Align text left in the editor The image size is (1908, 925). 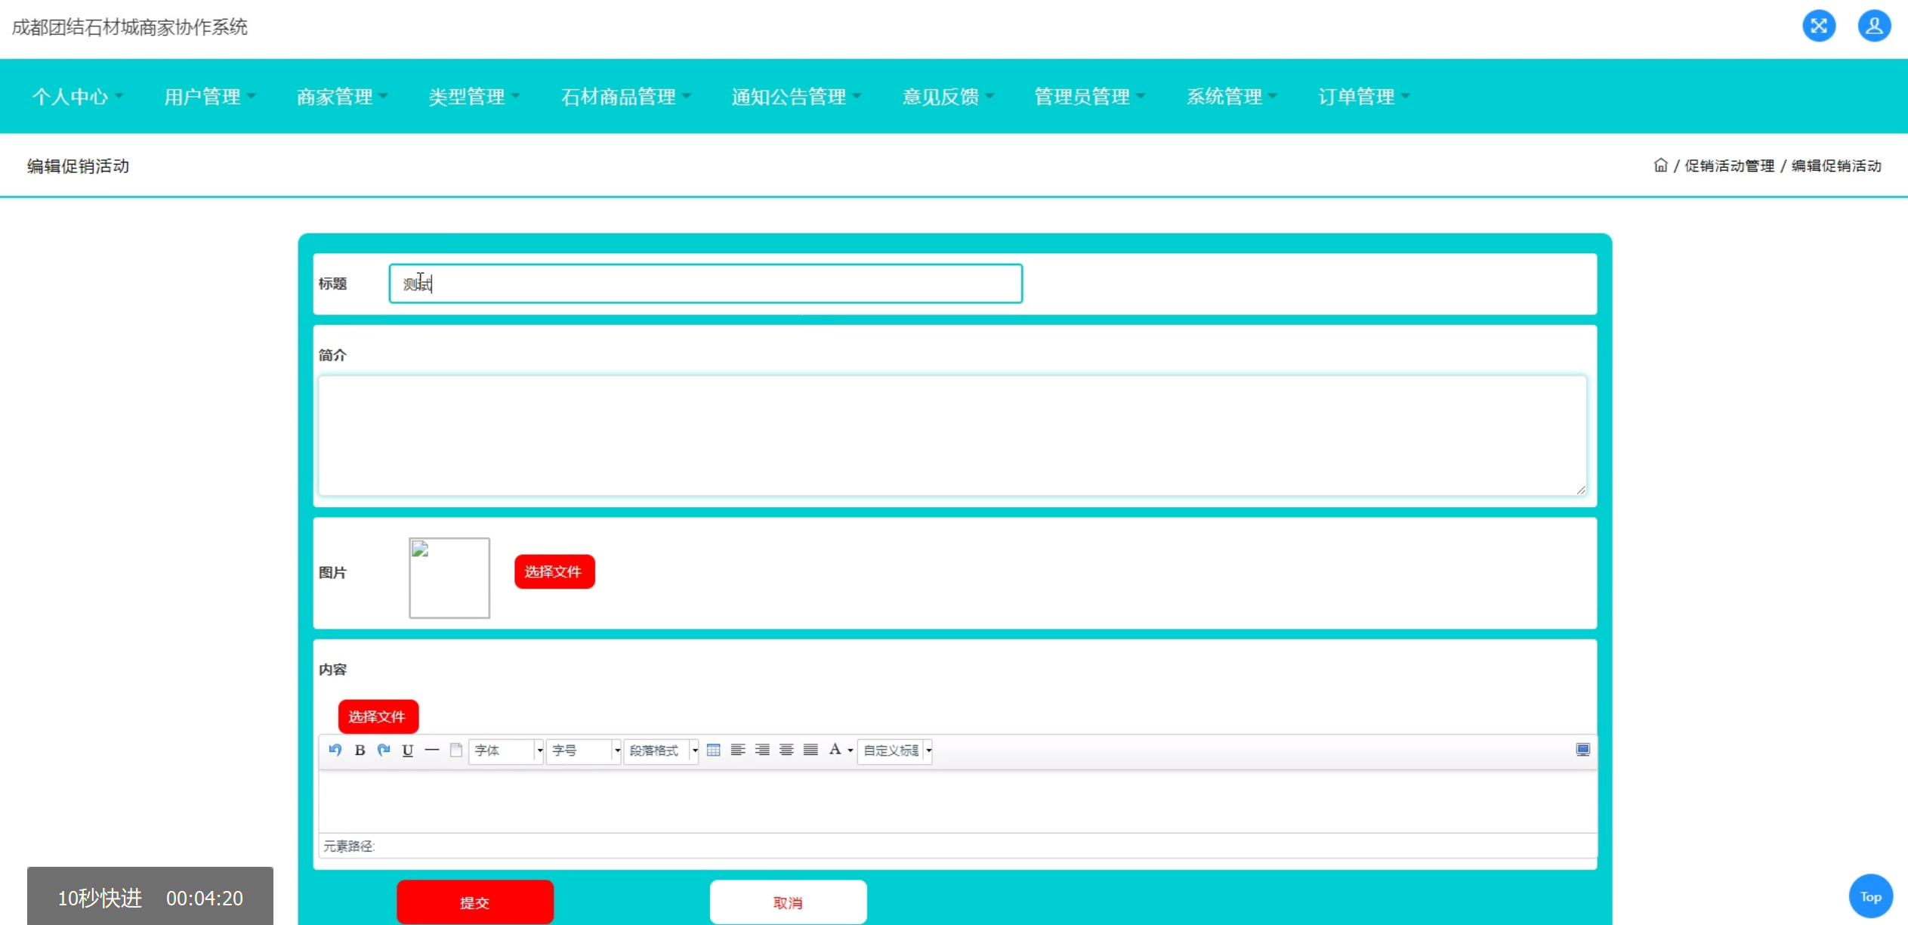[738, 750]
